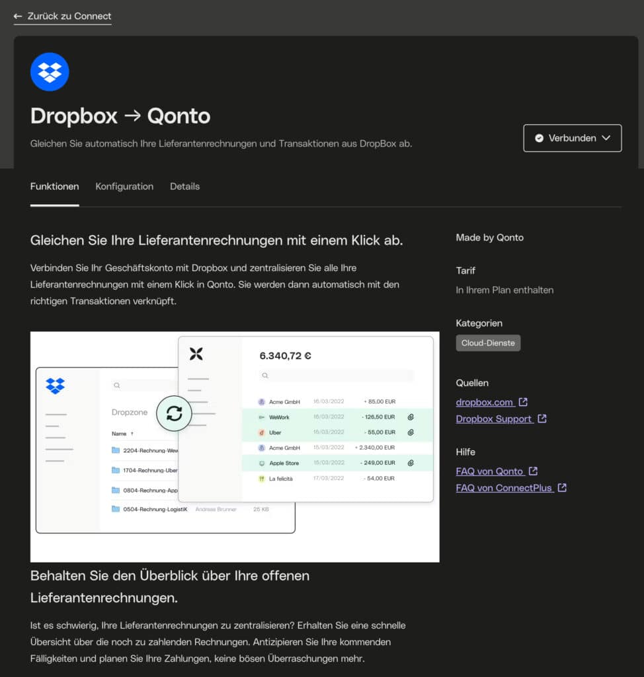Viewport: 644px width, 677px height.
Task: Click the checkmark icon in Verbunden button
Action: pos(539,138)
